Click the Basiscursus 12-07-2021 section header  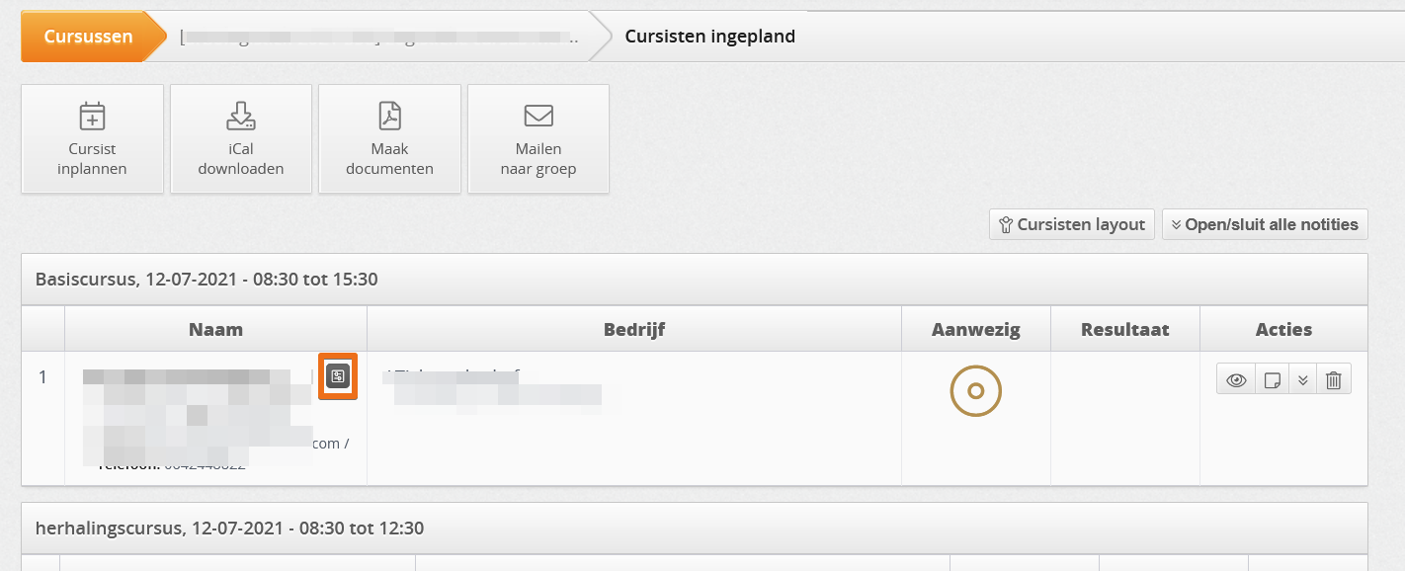pyautogui.click(x=695, y=280)
